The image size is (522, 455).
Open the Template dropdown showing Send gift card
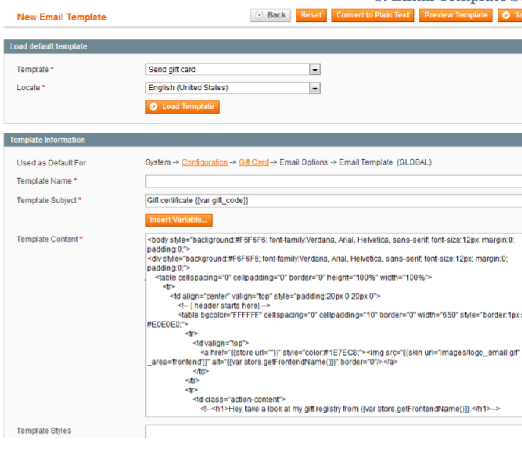point(233,70)
